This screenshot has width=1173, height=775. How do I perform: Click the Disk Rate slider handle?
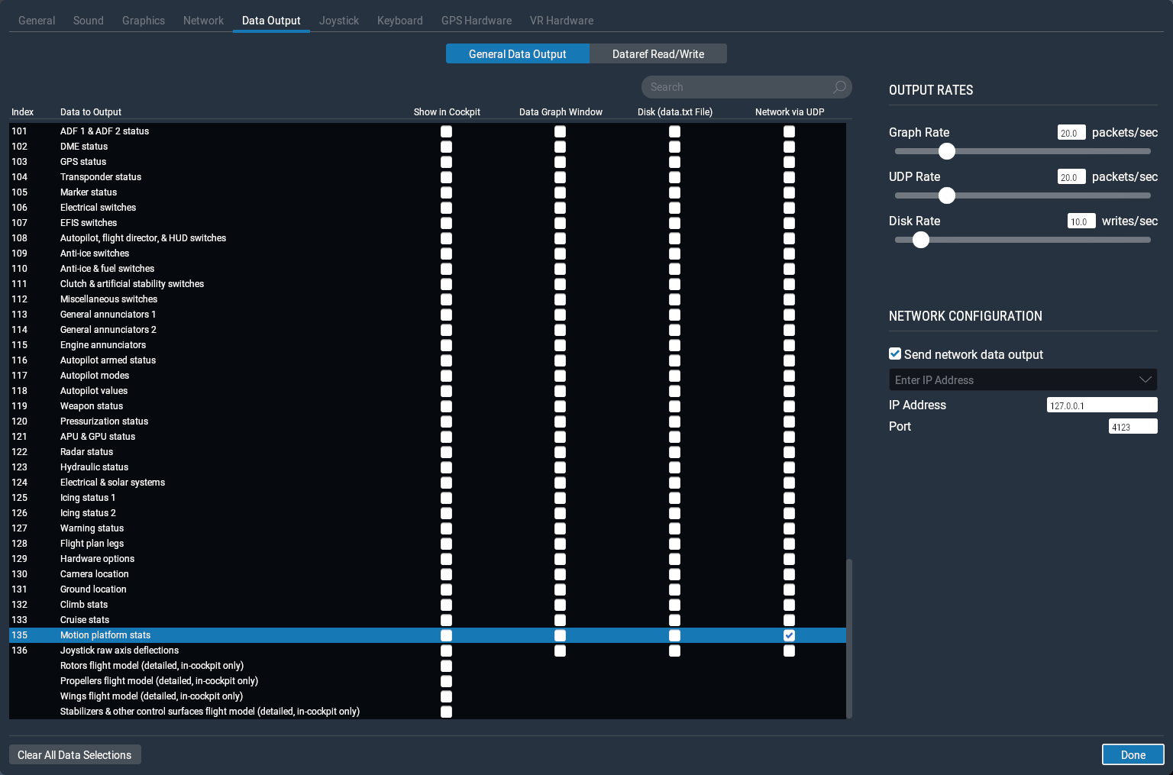pos(921,240)
